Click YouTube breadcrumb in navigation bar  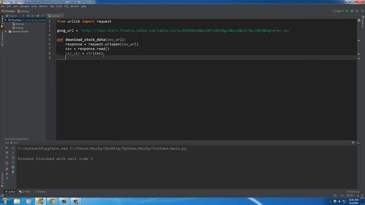[9, 11]
